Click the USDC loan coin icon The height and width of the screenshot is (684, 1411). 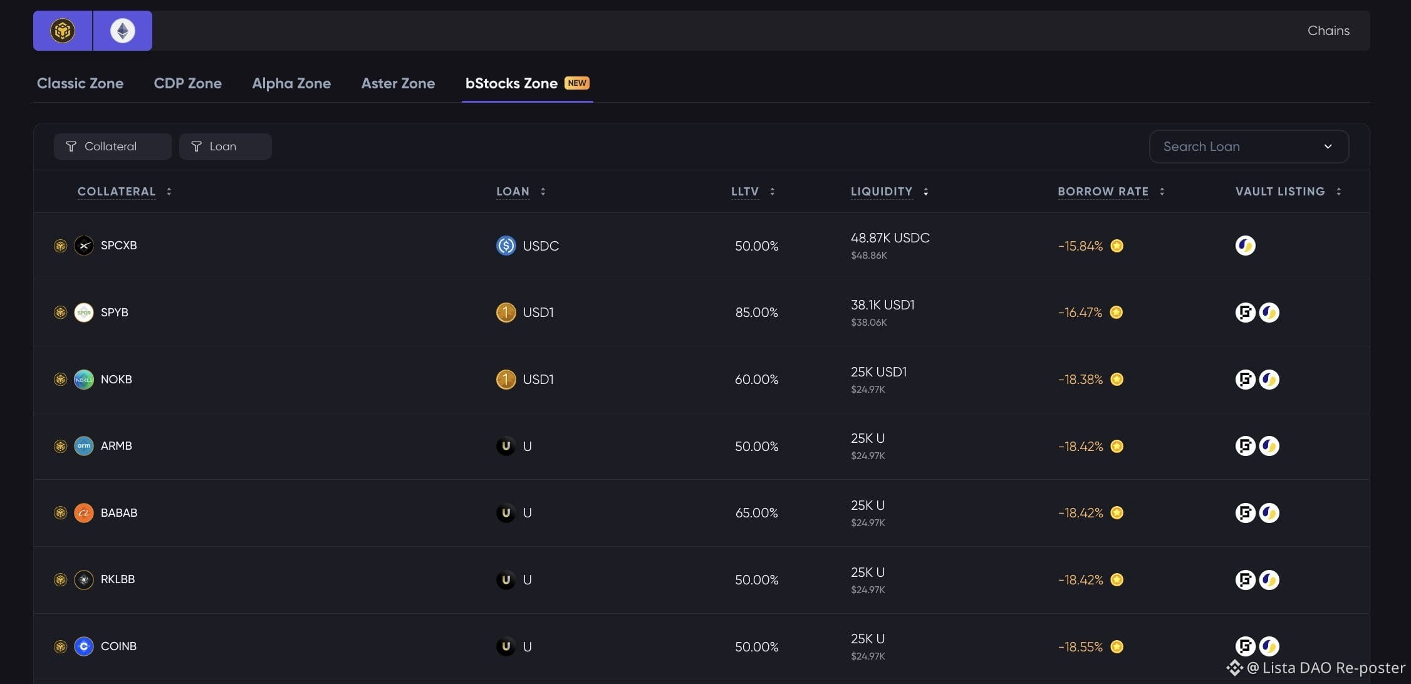506,246
